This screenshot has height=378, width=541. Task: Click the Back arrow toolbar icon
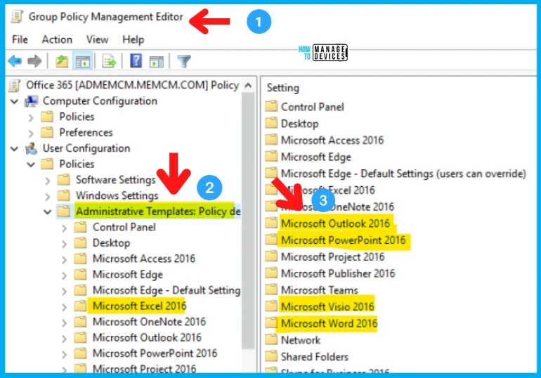coord(15,61)
